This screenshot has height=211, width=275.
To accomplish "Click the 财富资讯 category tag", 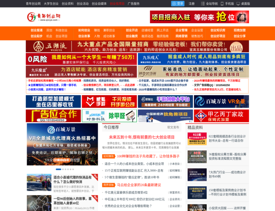I will (175, 192).
